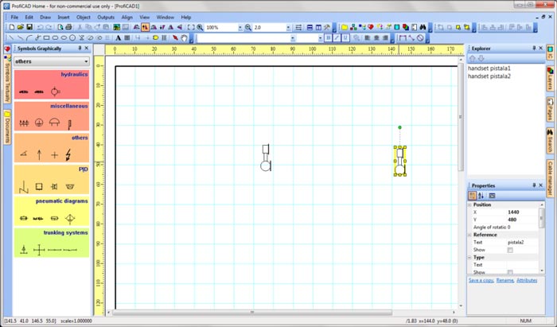
Task: Open the Align menu
Action: pyautogui.click(x=127, y=17)
